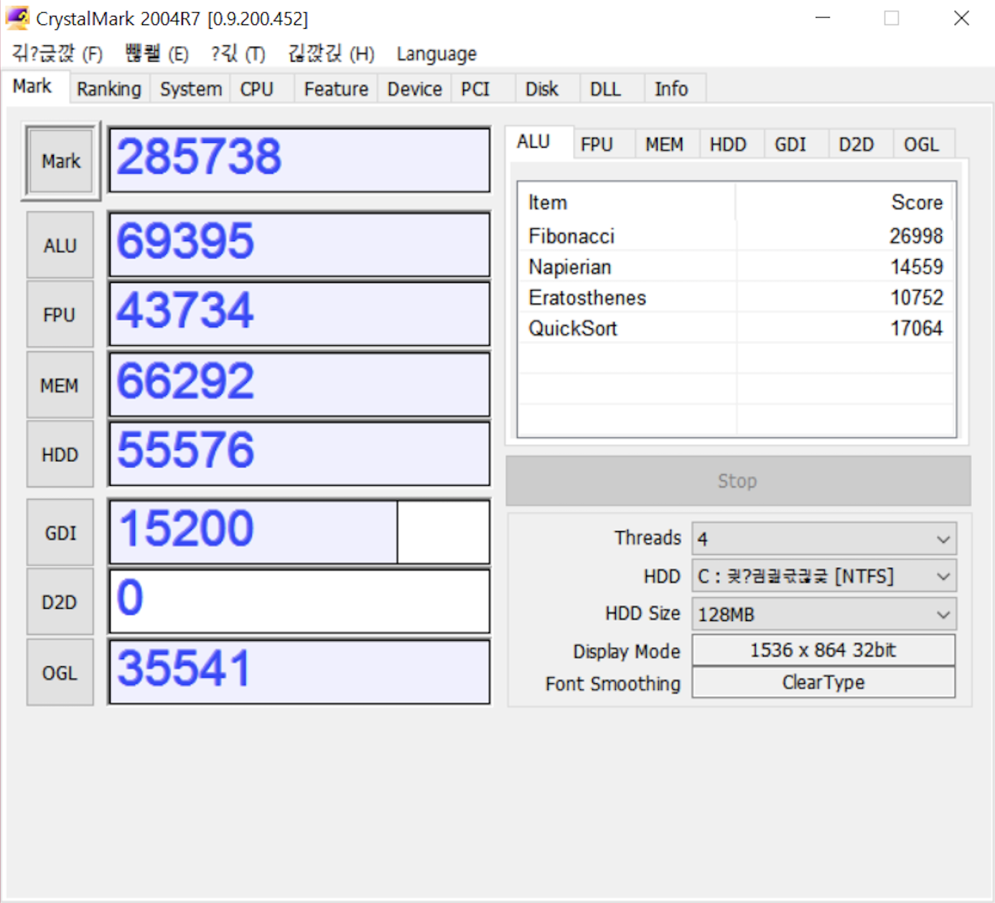
Task: Run the HDD benchmark button
Action: [60, 455]
